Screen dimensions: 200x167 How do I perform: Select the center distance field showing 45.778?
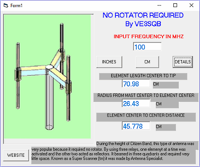[136, 126]
